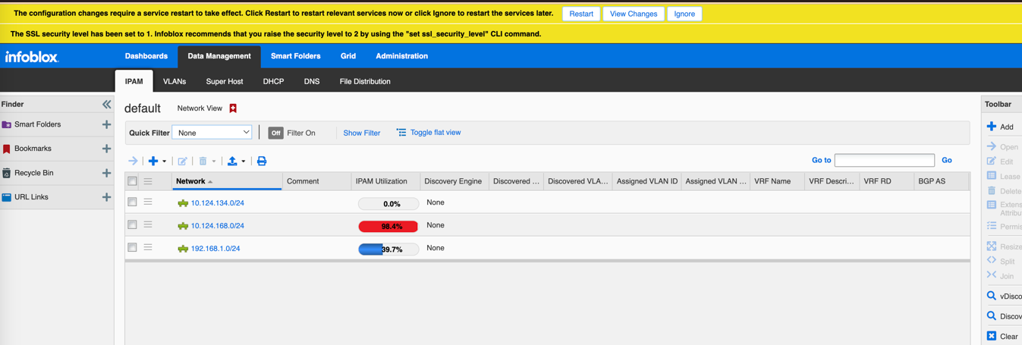
Task: Click the plus icon next to Recycle Bin
Action: [106, 173]
